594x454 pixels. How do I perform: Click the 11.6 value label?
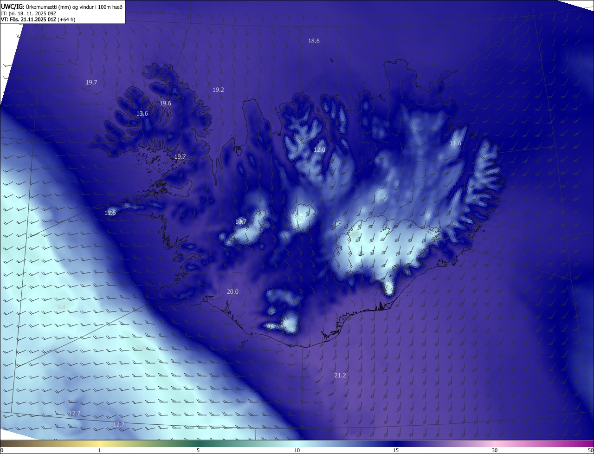coord(456,143)
